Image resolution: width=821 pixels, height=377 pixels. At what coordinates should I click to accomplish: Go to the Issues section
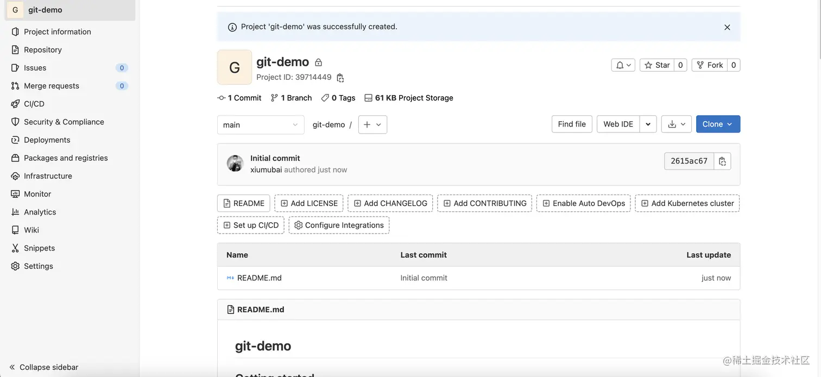click(x=35, y=67)
